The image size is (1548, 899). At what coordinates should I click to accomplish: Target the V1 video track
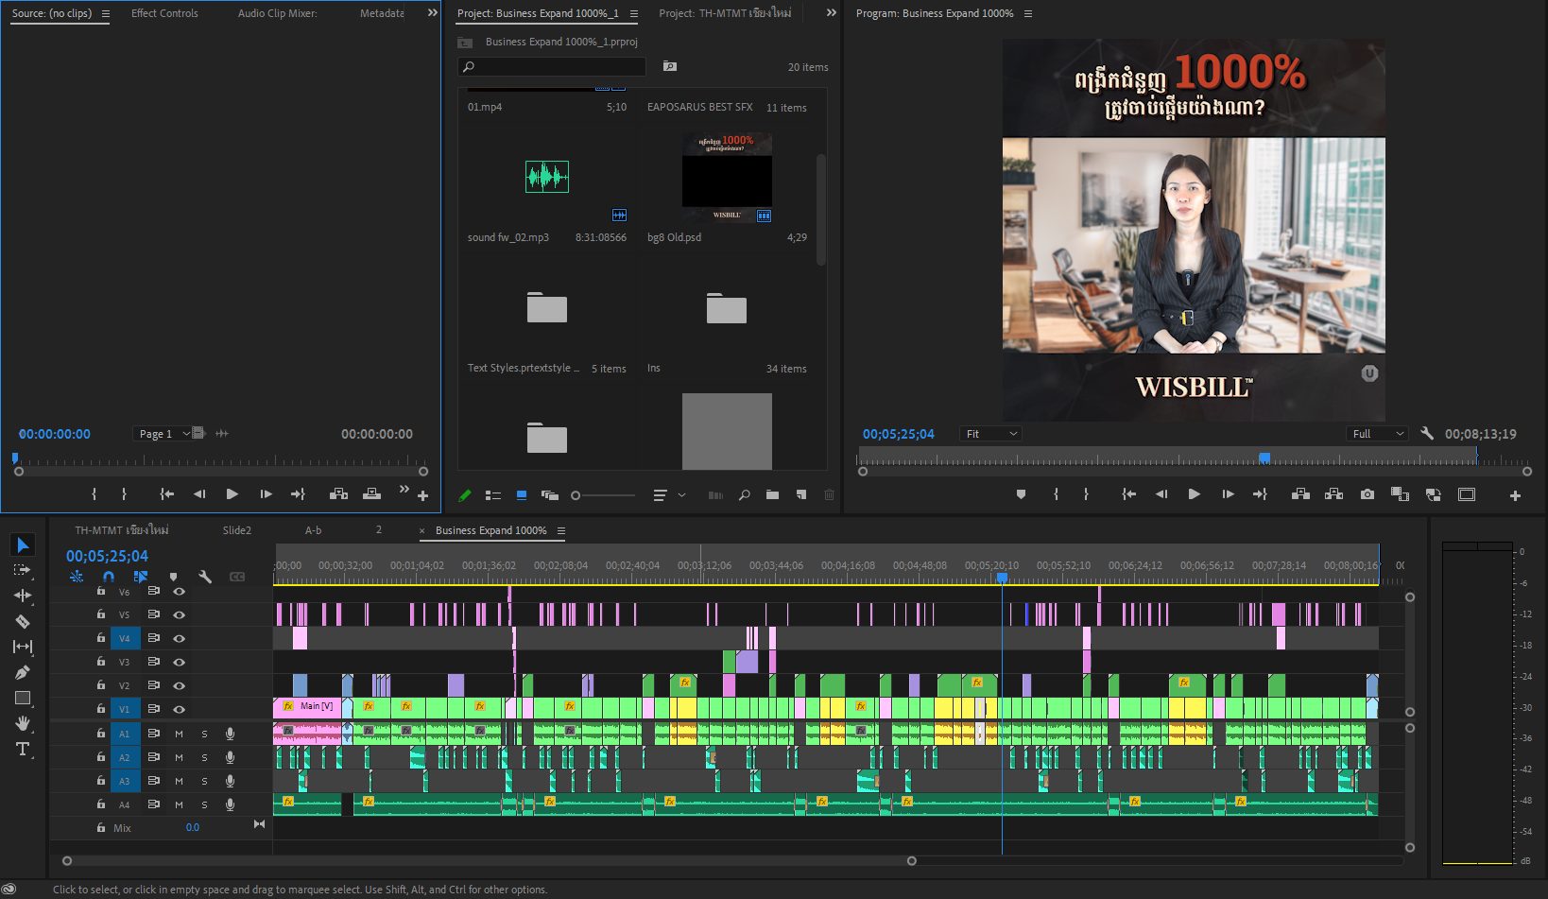pos(125,709)
